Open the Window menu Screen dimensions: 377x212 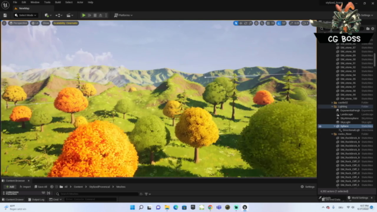(35, 2)
